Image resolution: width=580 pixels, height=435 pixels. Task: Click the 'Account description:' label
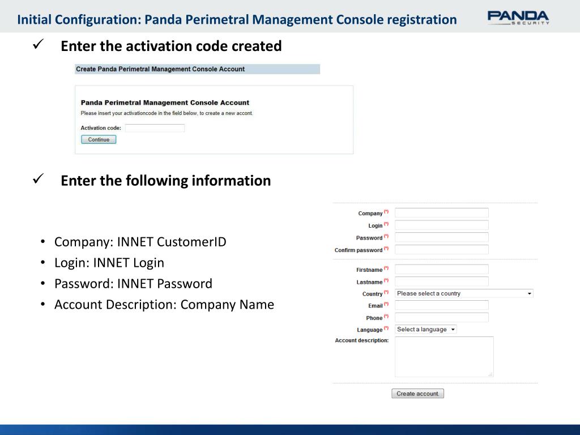[362, 340]
